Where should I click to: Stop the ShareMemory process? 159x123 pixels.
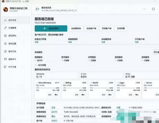point(56,95)
